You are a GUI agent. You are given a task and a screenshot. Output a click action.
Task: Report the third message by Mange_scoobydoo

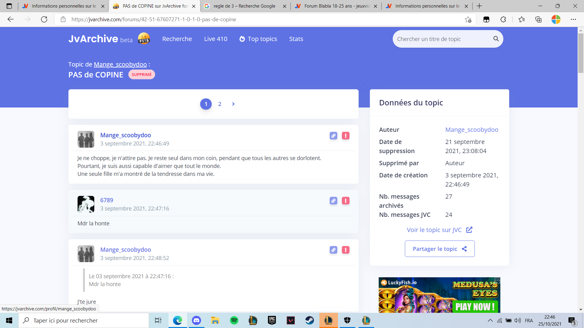[346, 250]
